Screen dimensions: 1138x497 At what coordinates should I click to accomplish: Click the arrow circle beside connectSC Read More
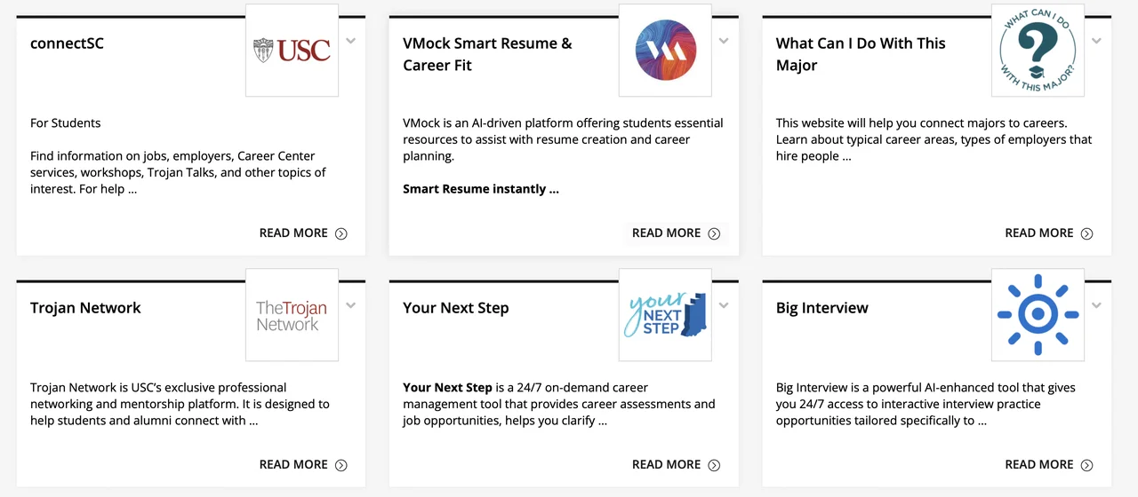[341, 233]
